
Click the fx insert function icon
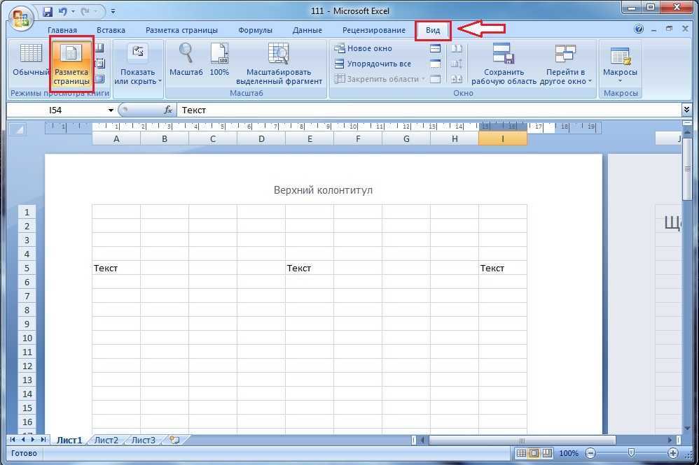click(x=168, y=110)
